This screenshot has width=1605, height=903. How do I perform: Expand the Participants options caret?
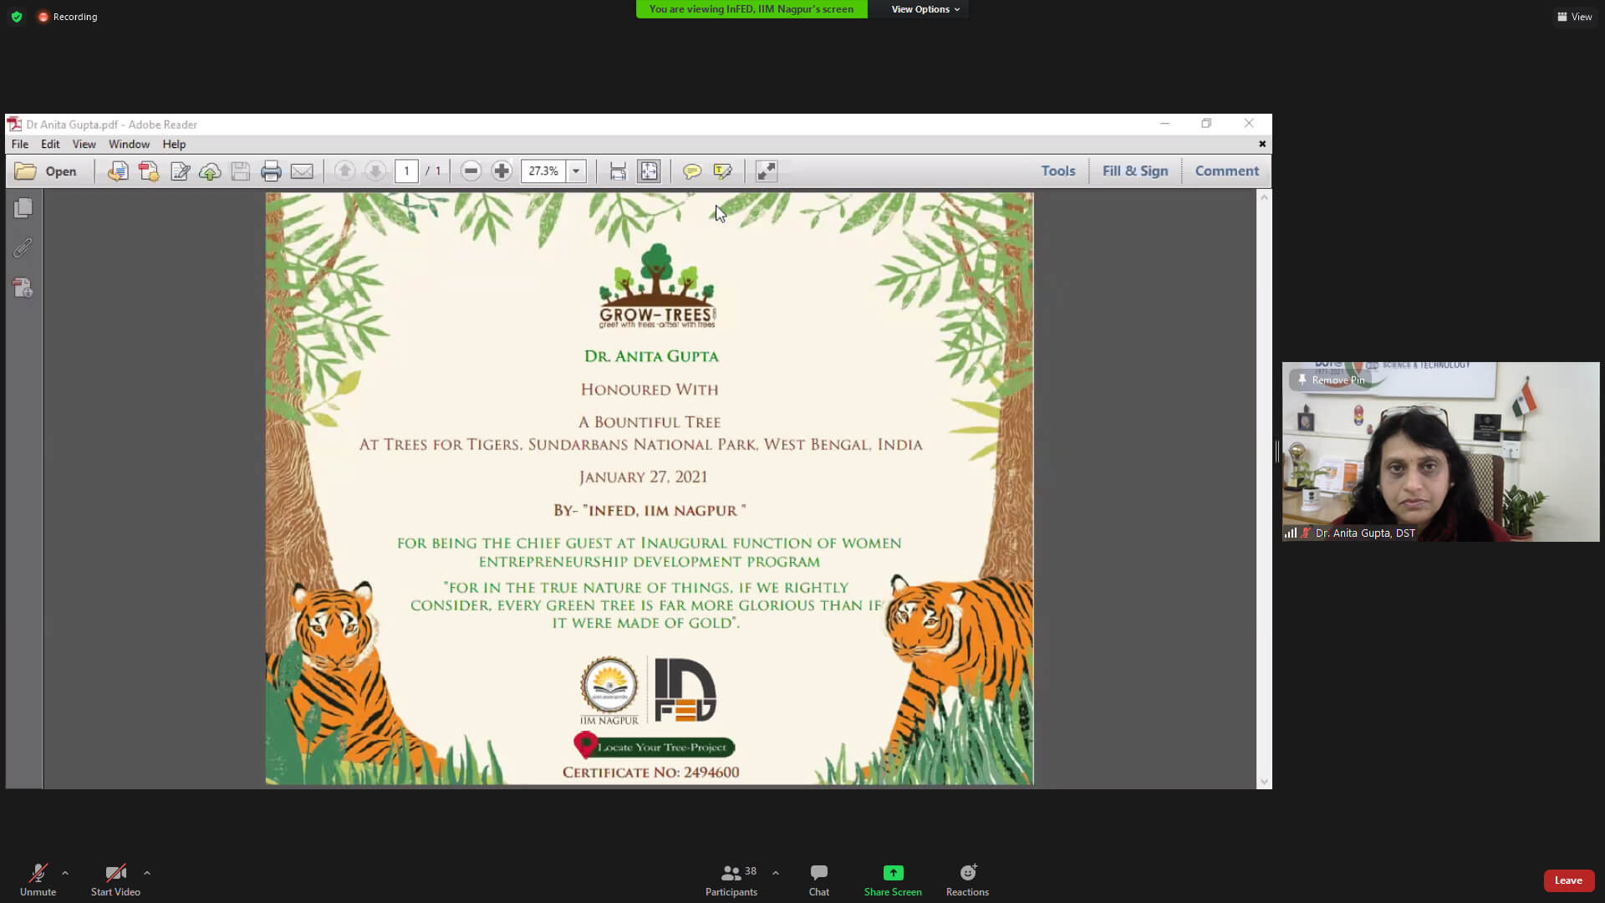click(776, 873)
